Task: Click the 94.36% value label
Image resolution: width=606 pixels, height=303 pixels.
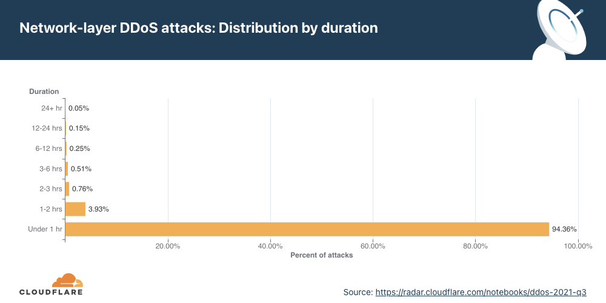Action: pyautogui.click(x=564, y=229)
